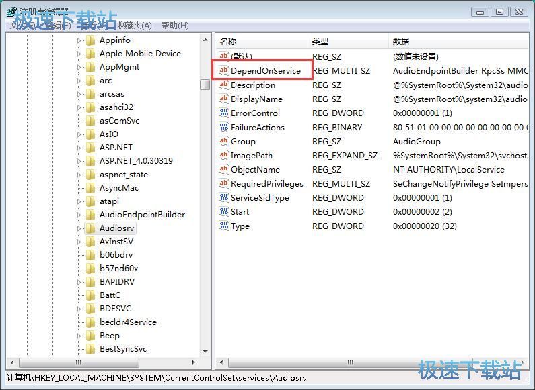This screenshot has height=390, width=535.
Task: Select the (默认) value name
Action: (x=242, y=56)
